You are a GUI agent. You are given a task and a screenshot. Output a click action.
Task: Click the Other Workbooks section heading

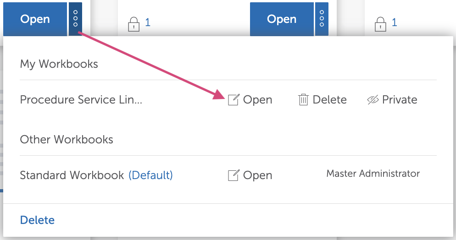(67, 139)
